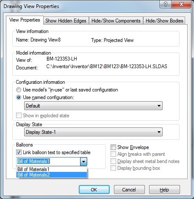Image resolution: width=194 pixels, height=199 pixels.
Task: Tick Display sheet metal bend notes checkbox
Action: point(113,161)
